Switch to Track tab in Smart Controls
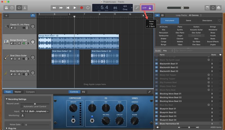Image resolution: width=225 pixels, height=130 pixels. point(8,92)
